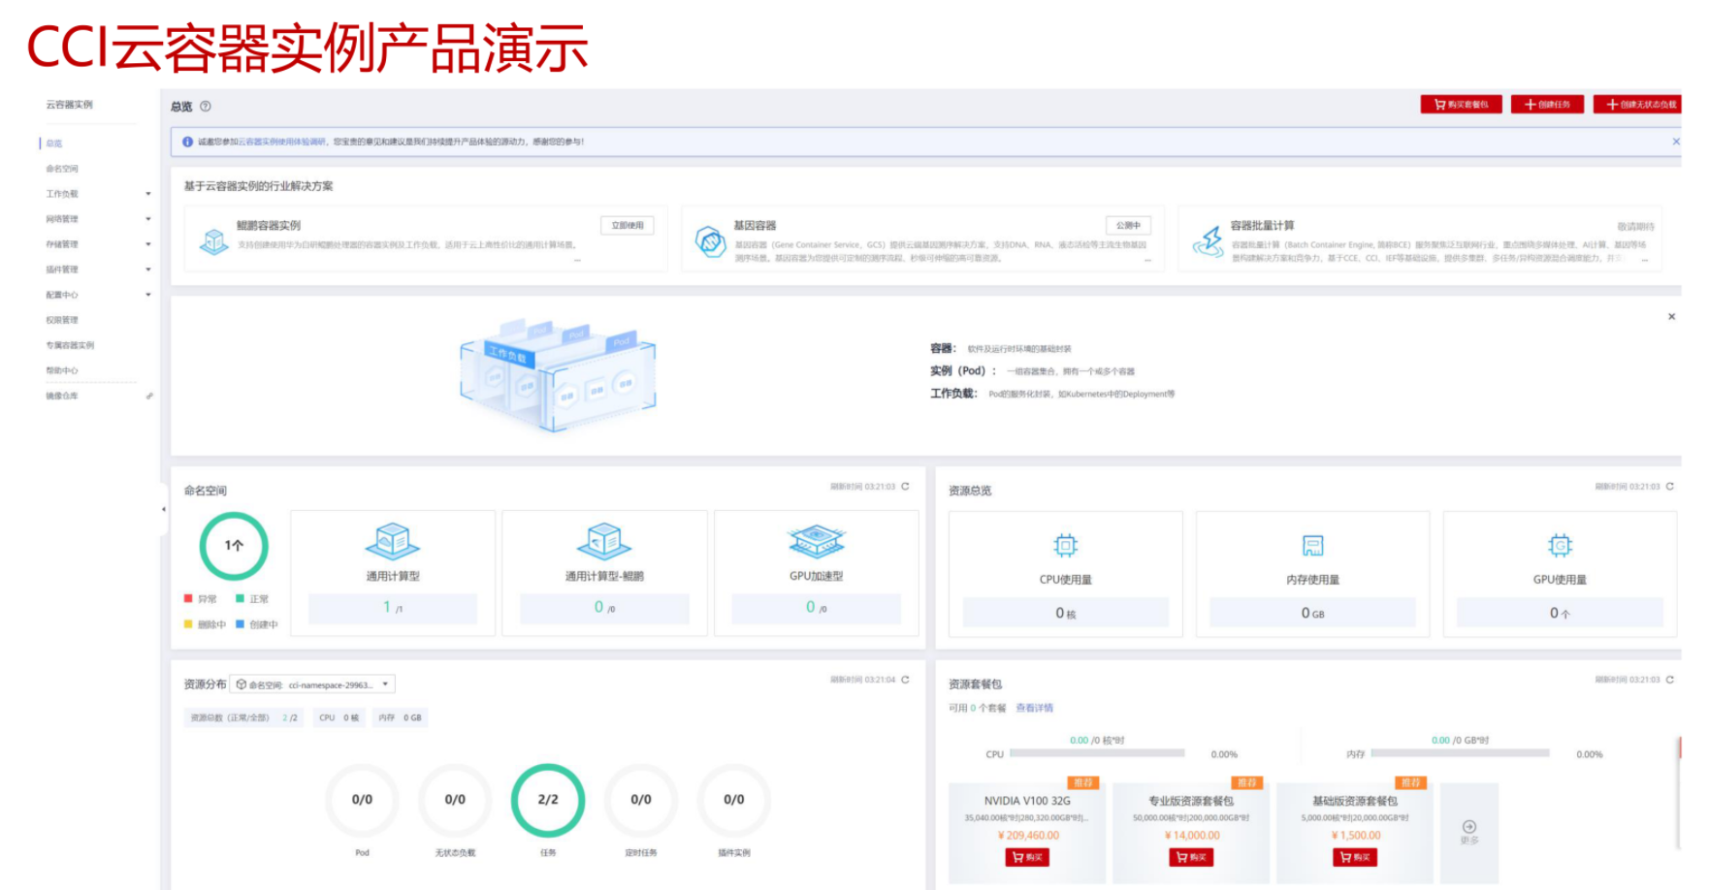
Task: Click the 容器批量计算 lightning icon
Action: (x=1209, y=241)
